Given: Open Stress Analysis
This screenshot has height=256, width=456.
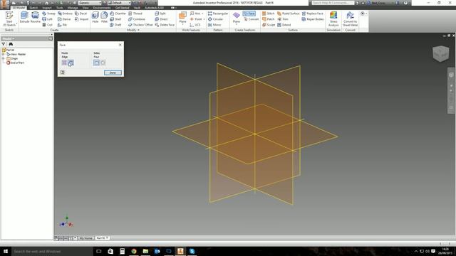Looking at the screenshot, I should pos(333,19).
